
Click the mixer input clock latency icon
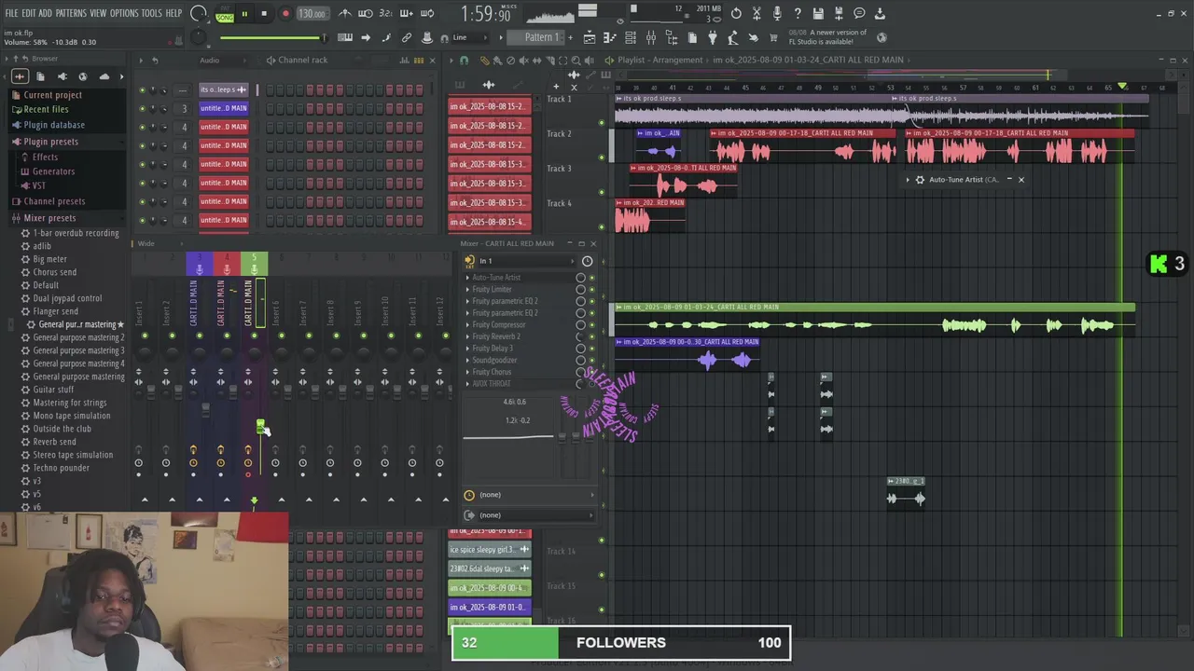coord(587,261)
